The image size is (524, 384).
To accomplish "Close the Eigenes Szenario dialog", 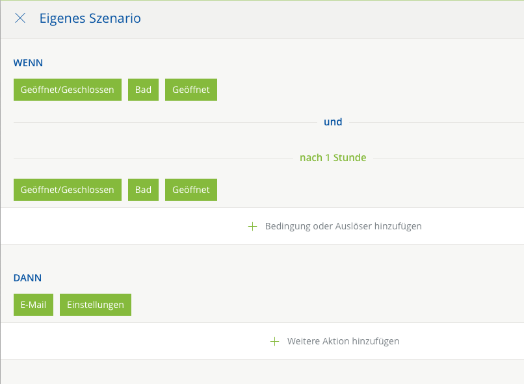I will 20,18.
